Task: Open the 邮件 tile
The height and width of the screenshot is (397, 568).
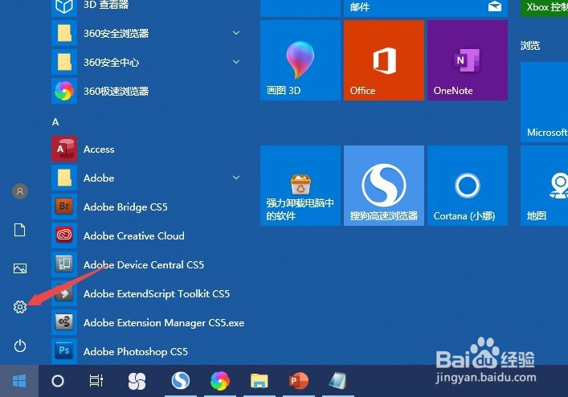Action: (426, 8)
